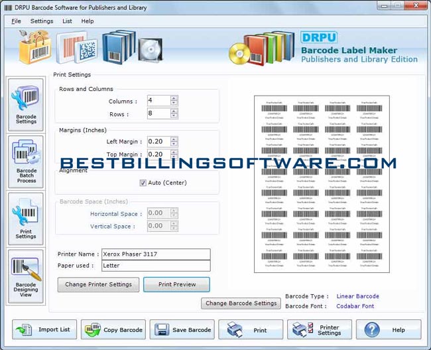Click into the Left Margin field
The width and height of the screenshot is (431, 350).
point(159,141)
